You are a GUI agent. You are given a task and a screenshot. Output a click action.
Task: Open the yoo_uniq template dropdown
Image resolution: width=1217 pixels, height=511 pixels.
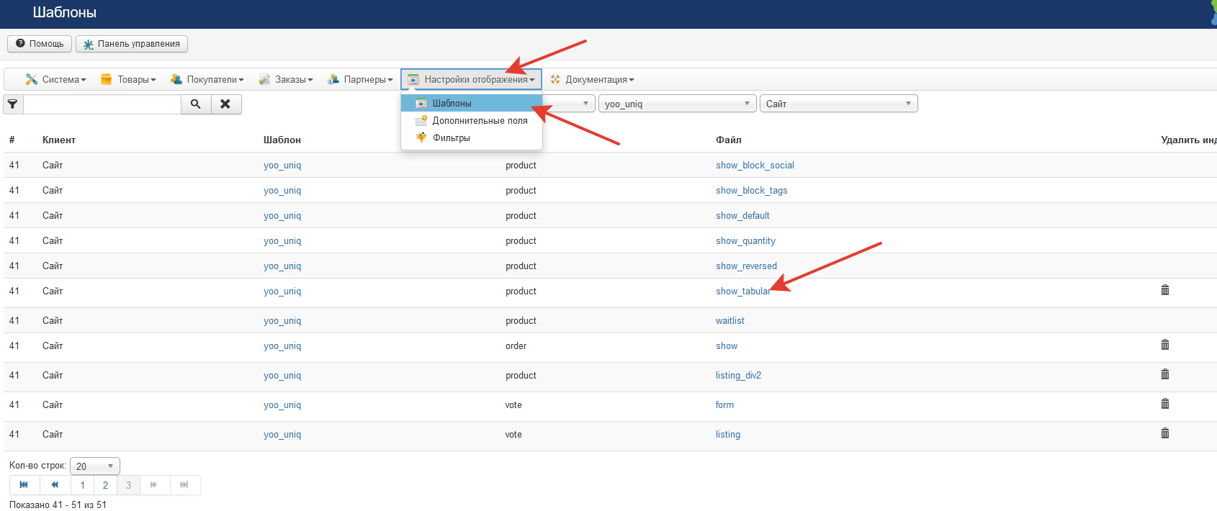[678, 104]
